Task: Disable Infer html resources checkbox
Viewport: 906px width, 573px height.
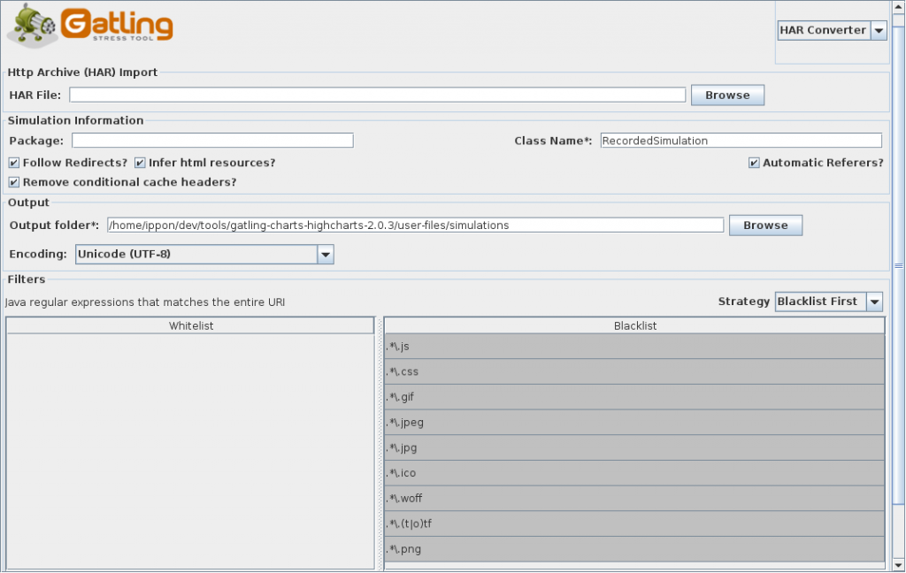Action: click(x=140, y=163)
